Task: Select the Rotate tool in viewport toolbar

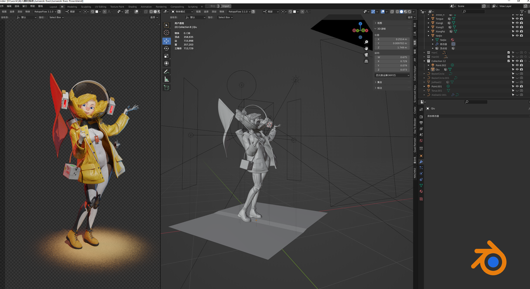Action: pos(166,49)
